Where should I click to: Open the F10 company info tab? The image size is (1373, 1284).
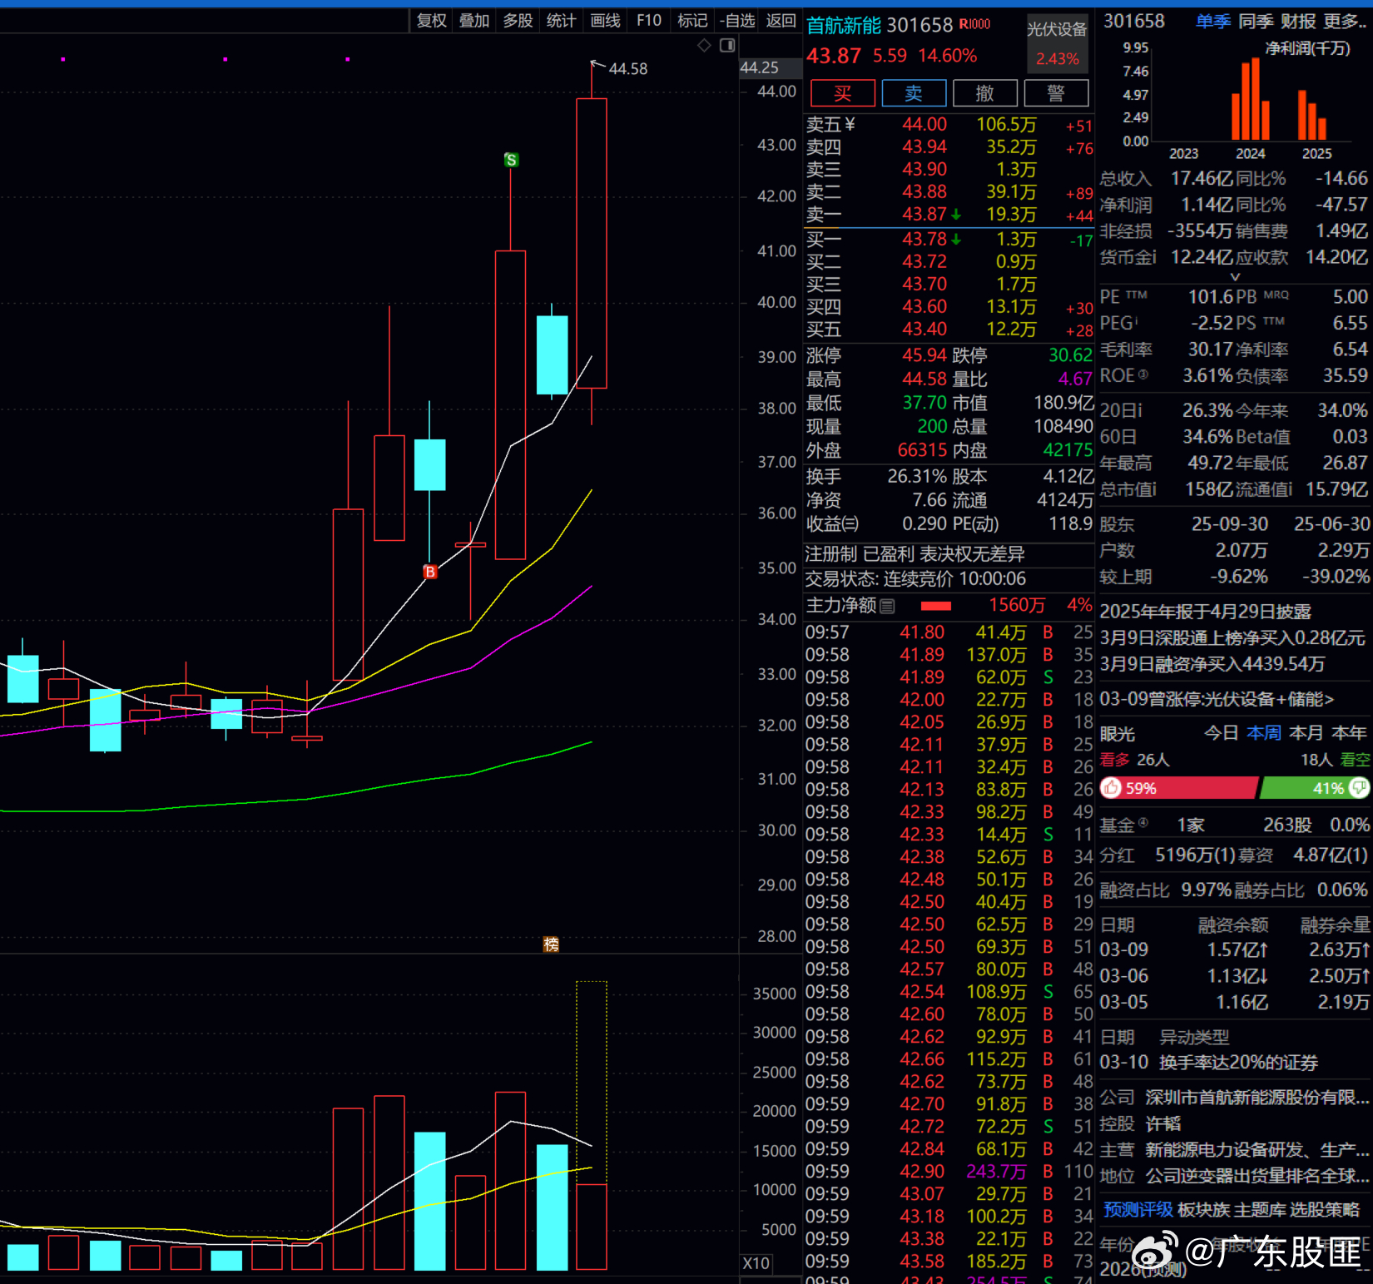(649, 20)
